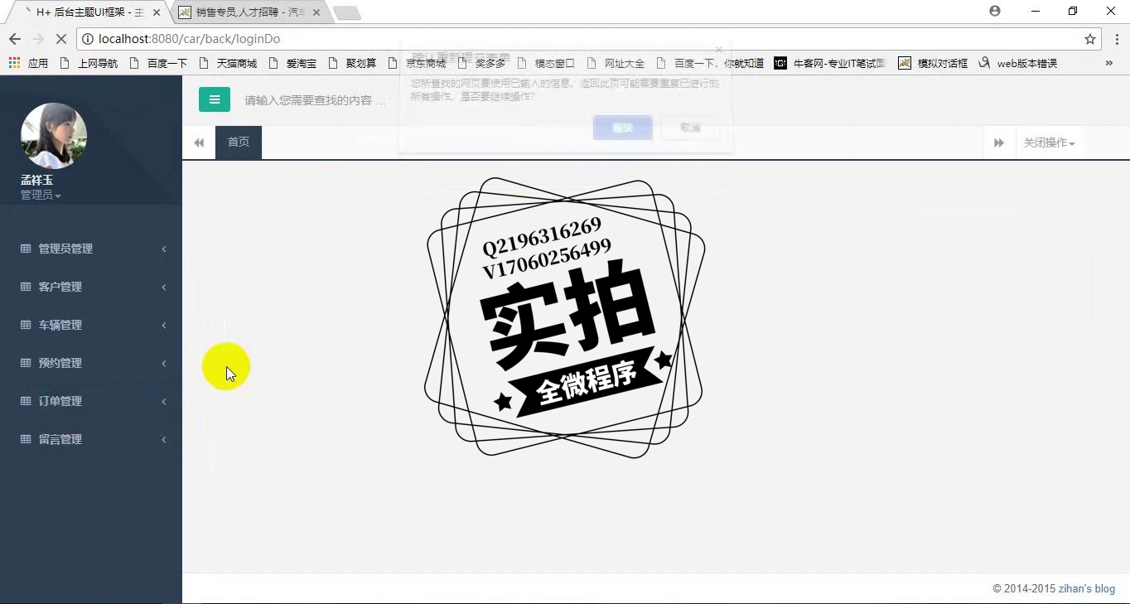Screen dimensions: 1130x604
Task: Open the 关闭操作 dropdown
Action: click(1049, 143)
